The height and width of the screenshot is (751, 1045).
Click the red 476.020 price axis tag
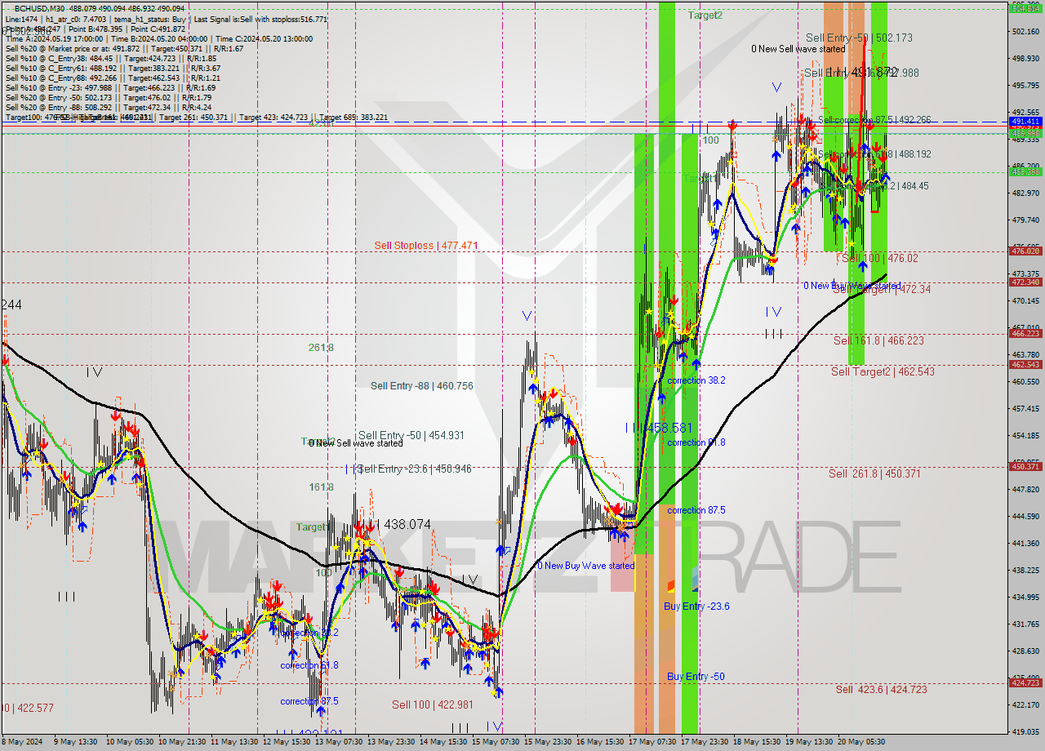pyautogui.click(x=1025, y=251)
